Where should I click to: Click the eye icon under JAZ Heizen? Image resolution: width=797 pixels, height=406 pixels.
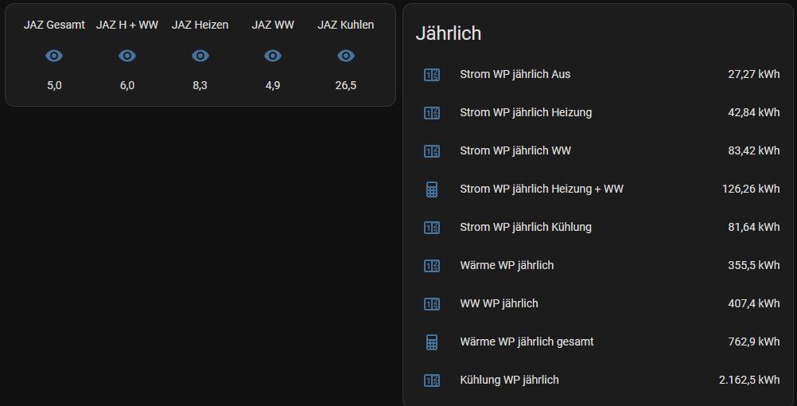point(200,56)
